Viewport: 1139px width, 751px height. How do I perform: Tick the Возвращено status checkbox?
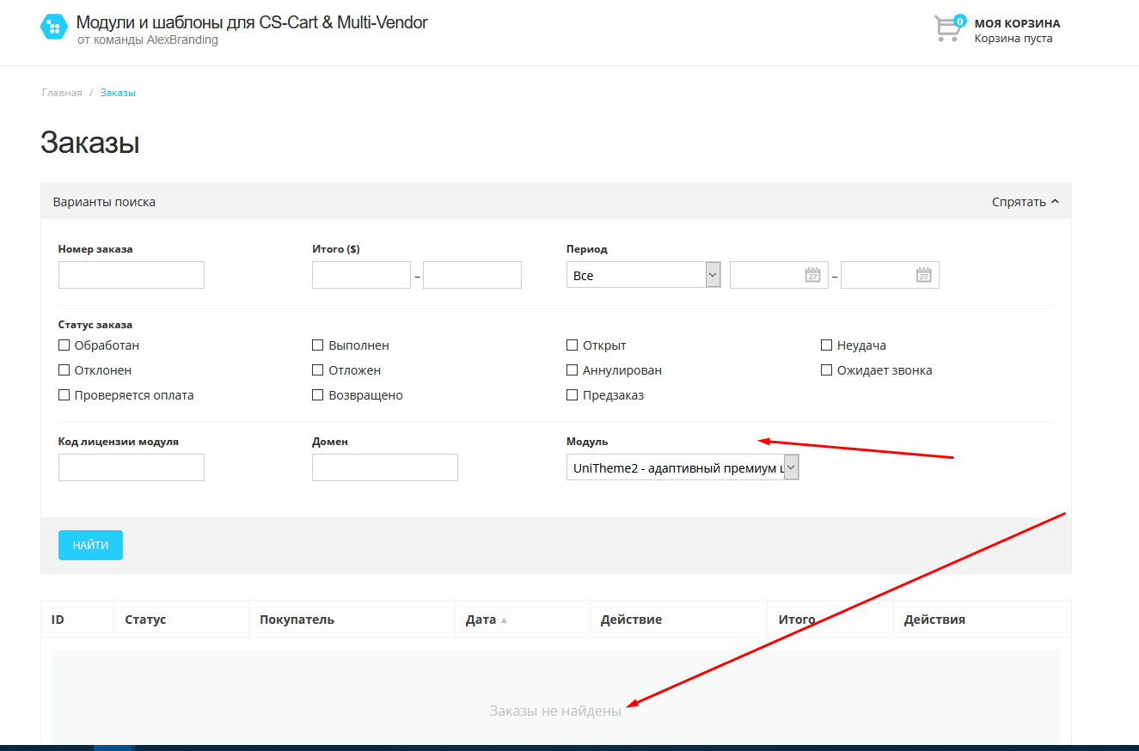pyautogui.click(x=318, y=395)
